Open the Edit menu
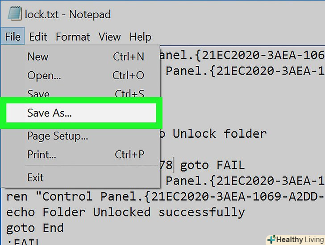325x245 pixels. pyautogui.click(x=38, y=37)
